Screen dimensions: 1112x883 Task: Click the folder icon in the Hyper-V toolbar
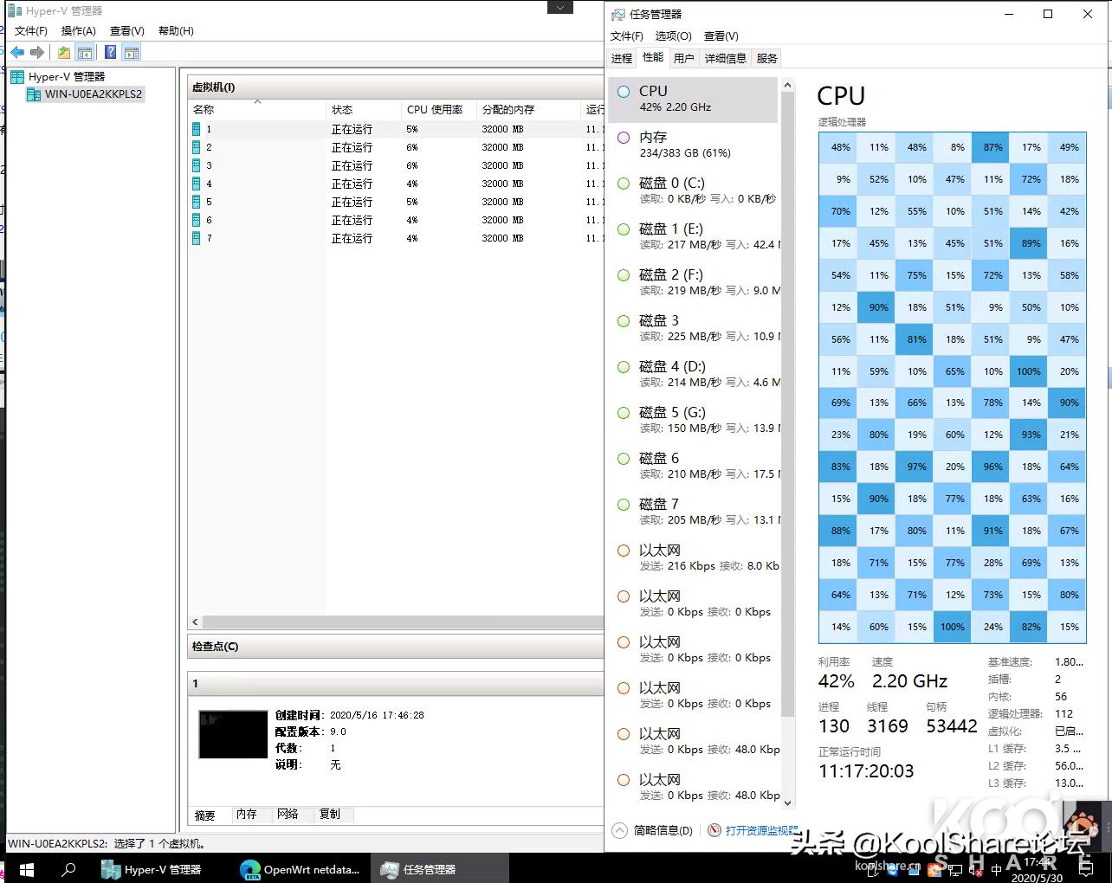(62, 51)
